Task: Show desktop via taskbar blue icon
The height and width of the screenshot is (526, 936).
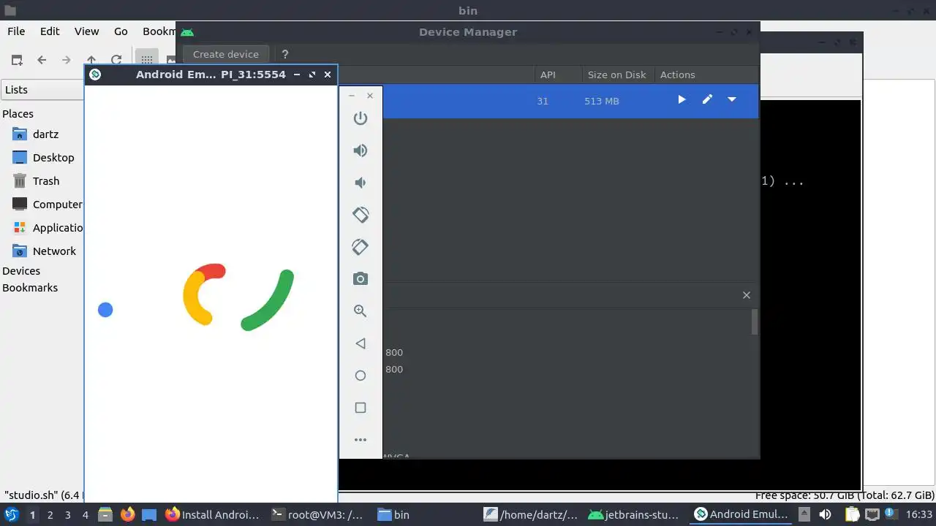Action: [149, 514]
